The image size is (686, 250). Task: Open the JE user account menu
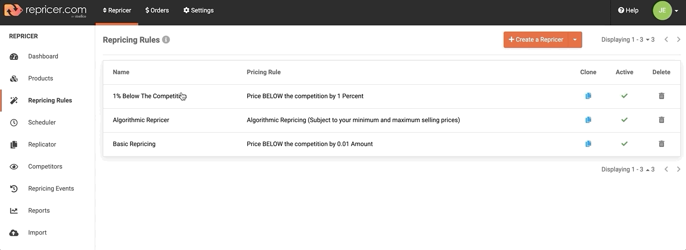[665, 10]
